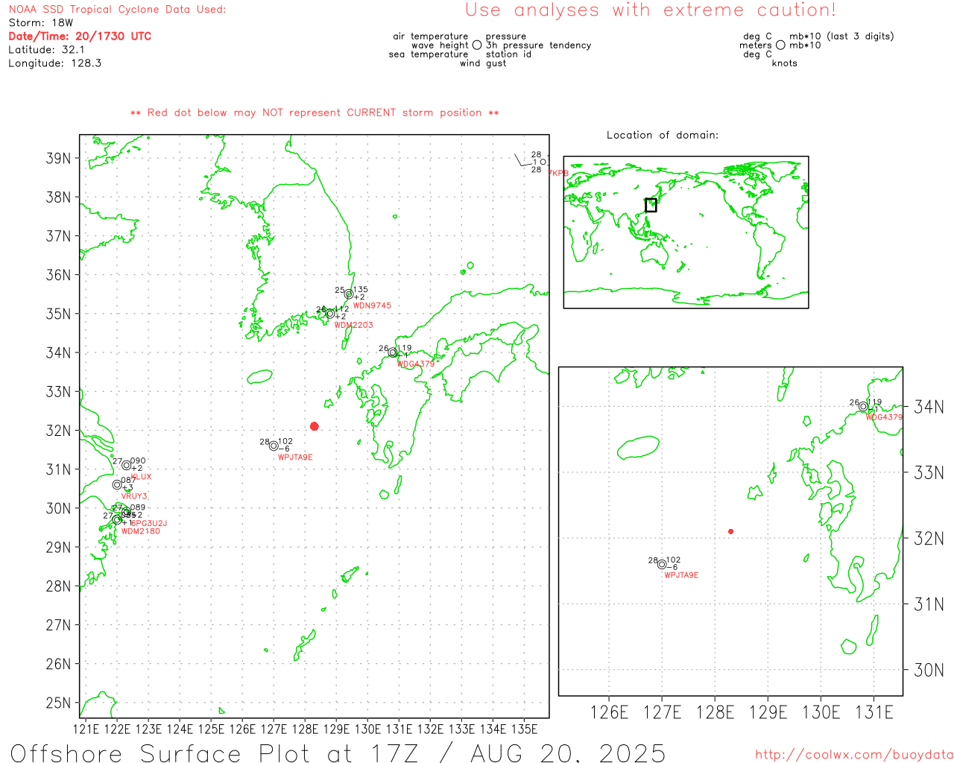Click the '135E' longitude label on main map
This screenshot has height=763, width=954.
point(525,729)
